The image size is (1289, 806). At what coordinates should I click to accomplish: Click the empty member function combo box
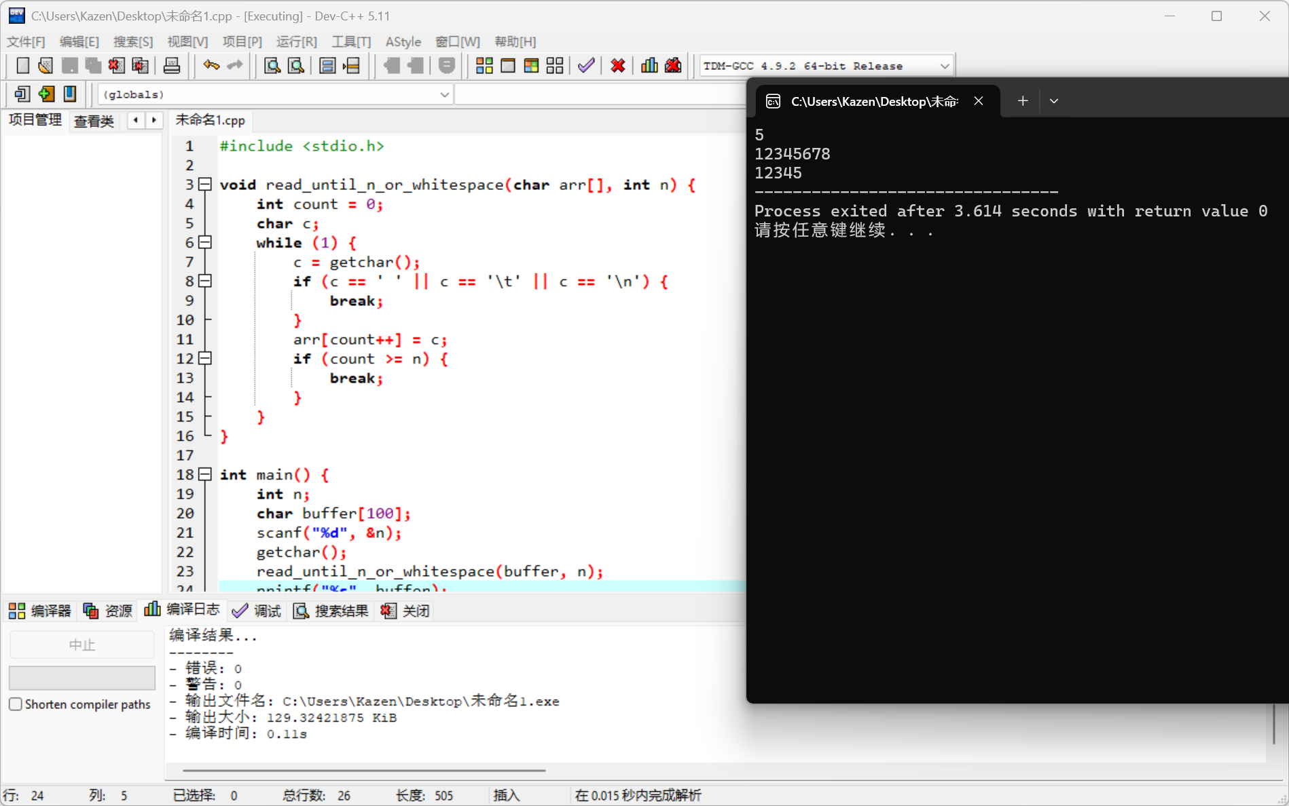600,94
